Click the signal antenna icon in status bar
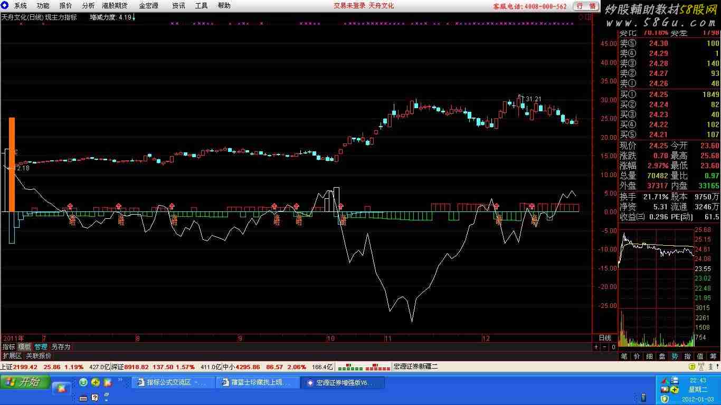721x405 pixels. pyautogui.click(x=701, y=367)
